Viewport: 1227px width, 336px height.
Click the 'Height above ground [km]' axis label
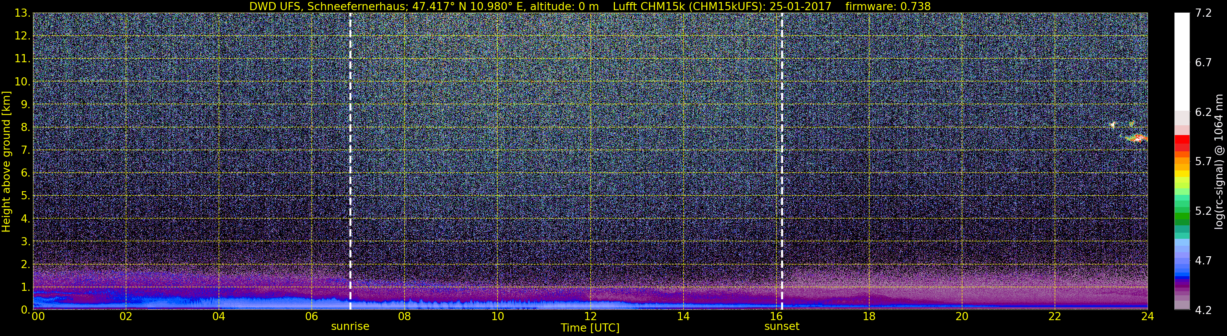click(6, 162)
